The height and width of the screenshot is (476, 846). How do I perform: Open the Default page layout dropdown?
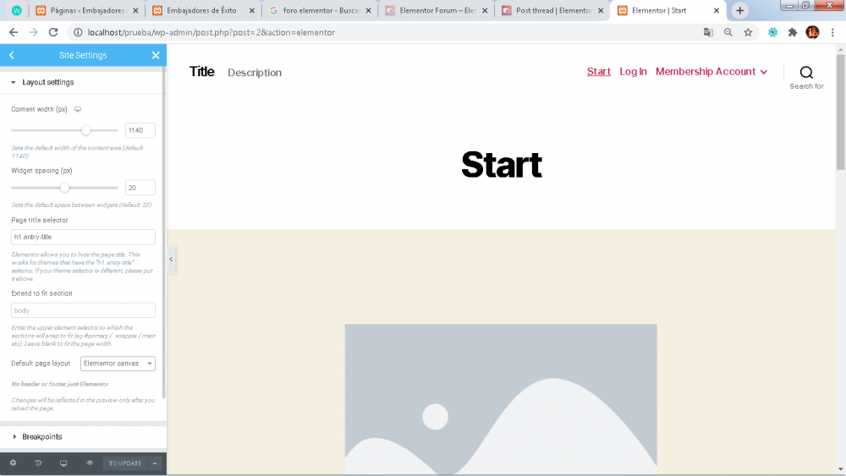[118, 364]
